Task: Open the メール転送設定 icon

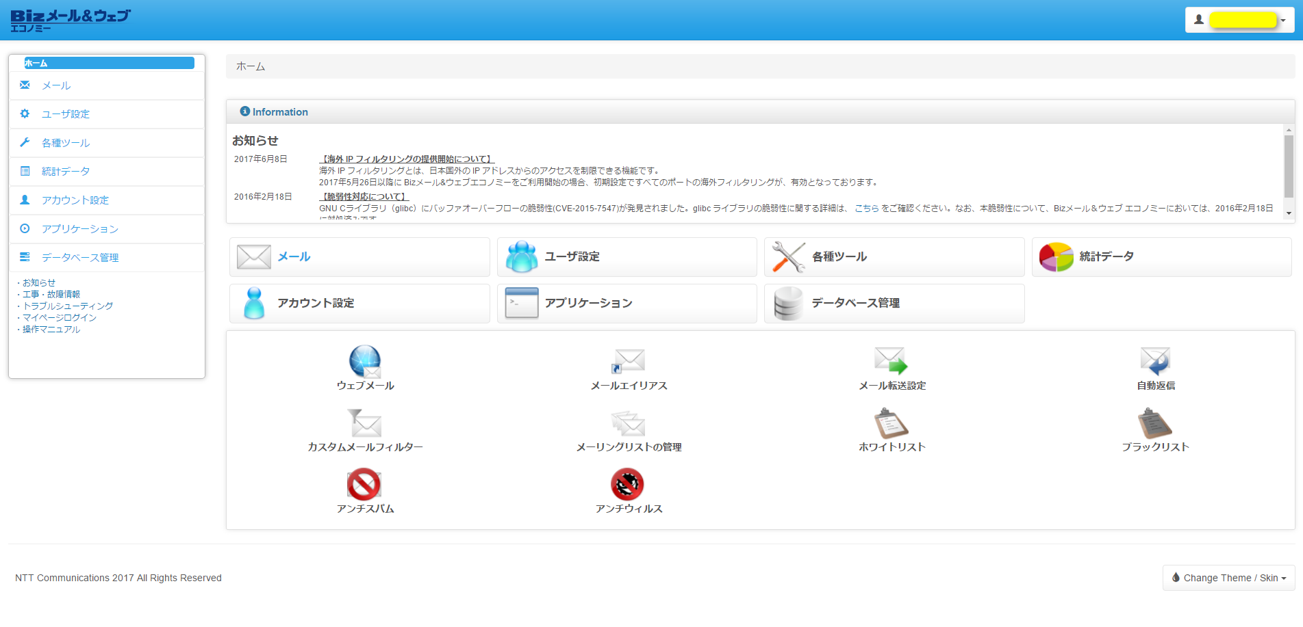Action: 891,360
